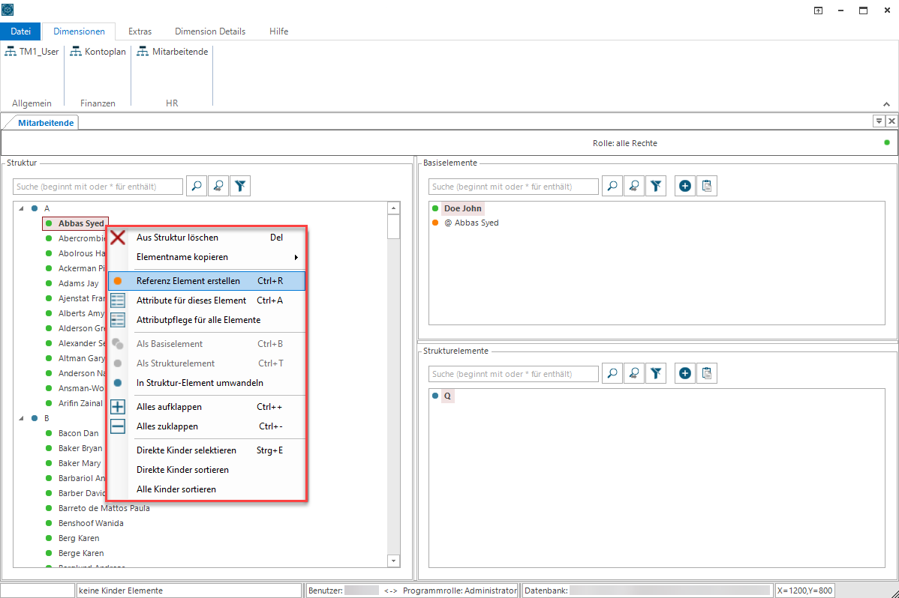Image resolution: width=899 pixels, height=598 pixels.
Task: Choose Direkte Kinder sortieren
Action: click(206, 471)
